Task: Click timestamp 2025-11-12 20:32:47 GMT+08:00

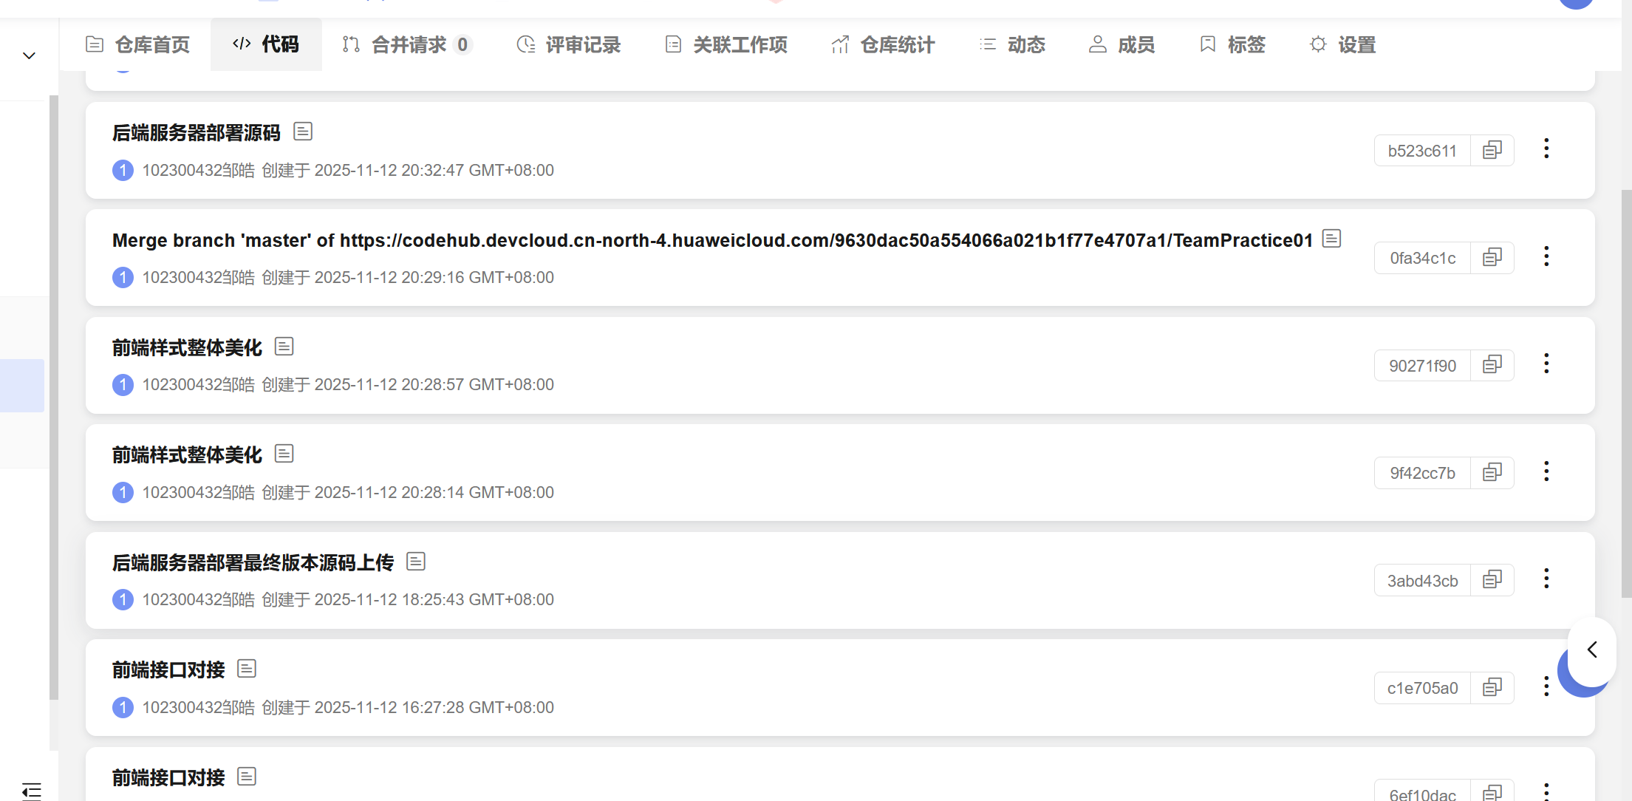Action: [x=434, y=170]
